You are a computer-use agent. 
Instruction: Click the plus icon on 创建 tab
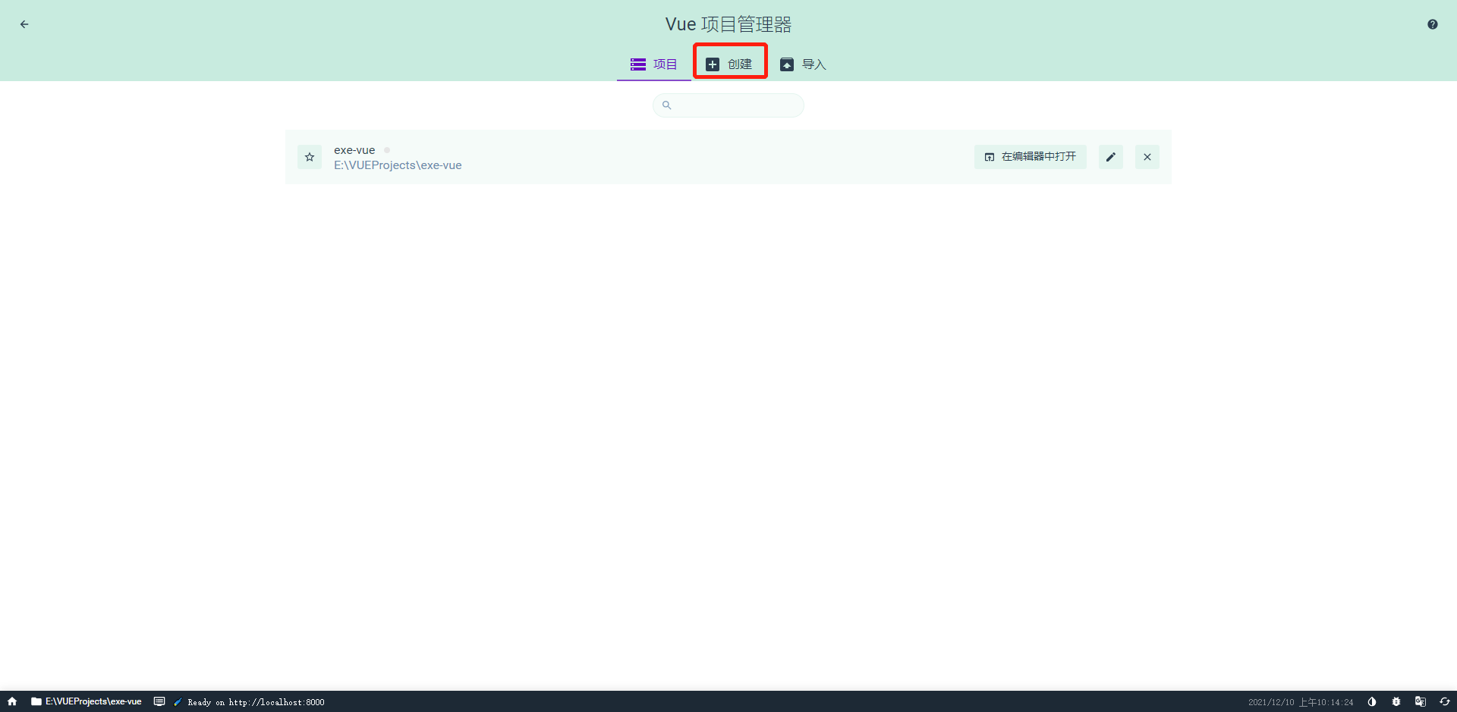pos(713,64)
